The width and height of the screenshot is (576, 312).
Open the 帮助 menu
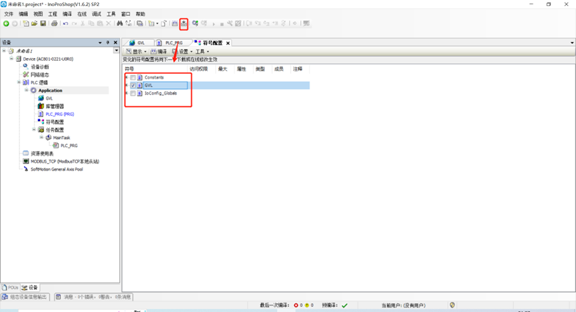pyautogui.click(x=141, y=14)
